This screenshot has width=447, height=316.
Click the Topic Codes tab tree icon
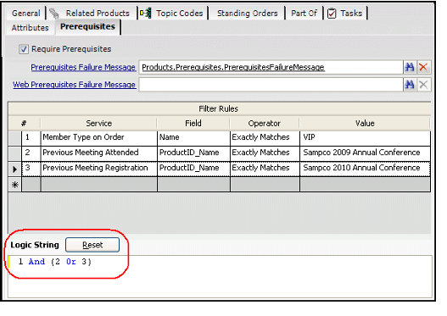pos(146,13)
